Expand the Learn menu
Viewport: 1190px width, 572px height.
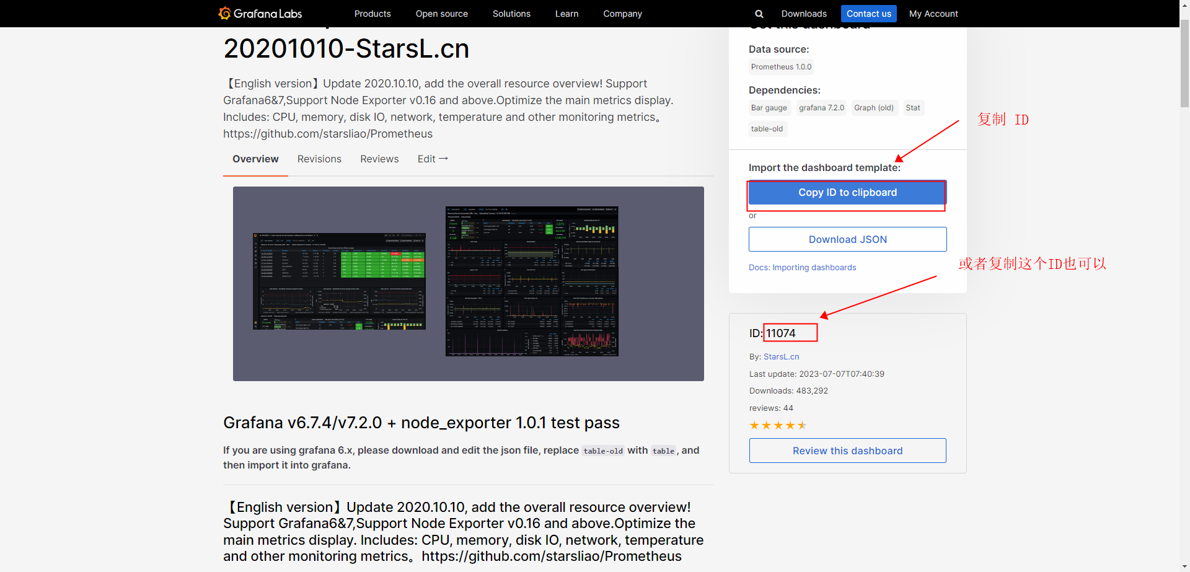[x=566, y=14]
